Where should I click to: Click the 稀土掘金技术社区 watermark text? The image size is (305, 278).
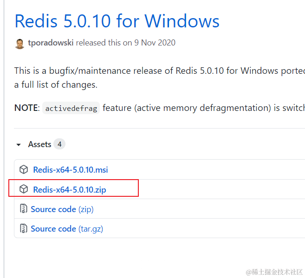coord(278,272)
